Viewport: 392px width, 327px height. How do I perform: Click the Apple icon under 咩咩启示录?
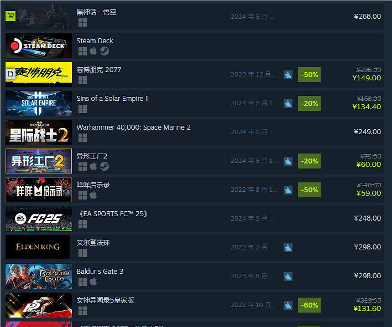pyautogui.click(x=93, y=195)
